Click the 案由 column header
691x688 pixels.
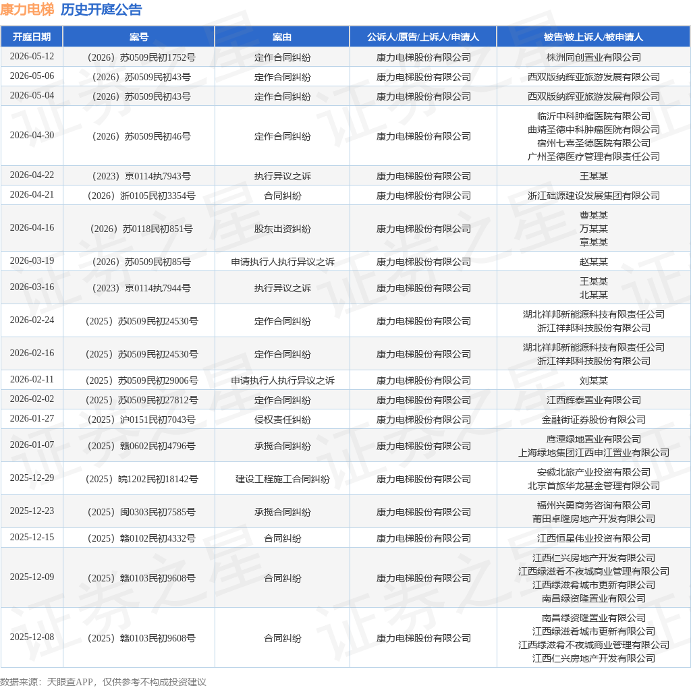point(282,37)
